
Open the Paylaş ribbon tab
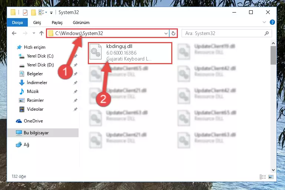point(57,23)
